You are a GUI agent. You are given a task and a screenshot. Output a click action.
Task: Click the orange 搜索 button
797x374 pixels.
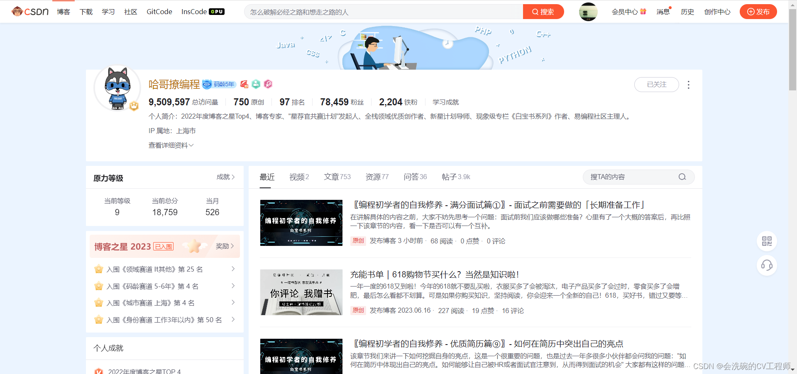coord(543,12)
